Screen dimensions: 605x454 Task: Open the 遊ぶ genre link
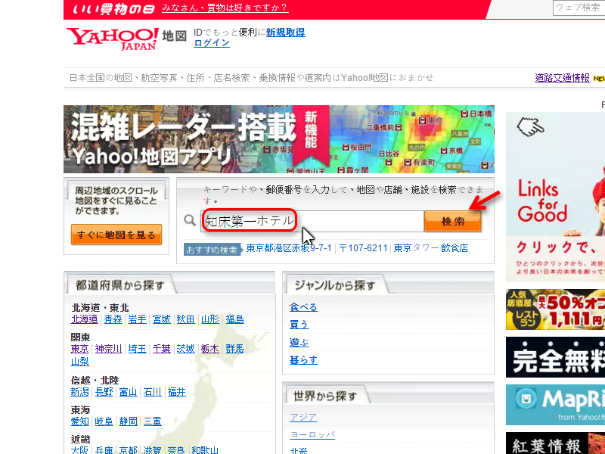click(299, 343)
